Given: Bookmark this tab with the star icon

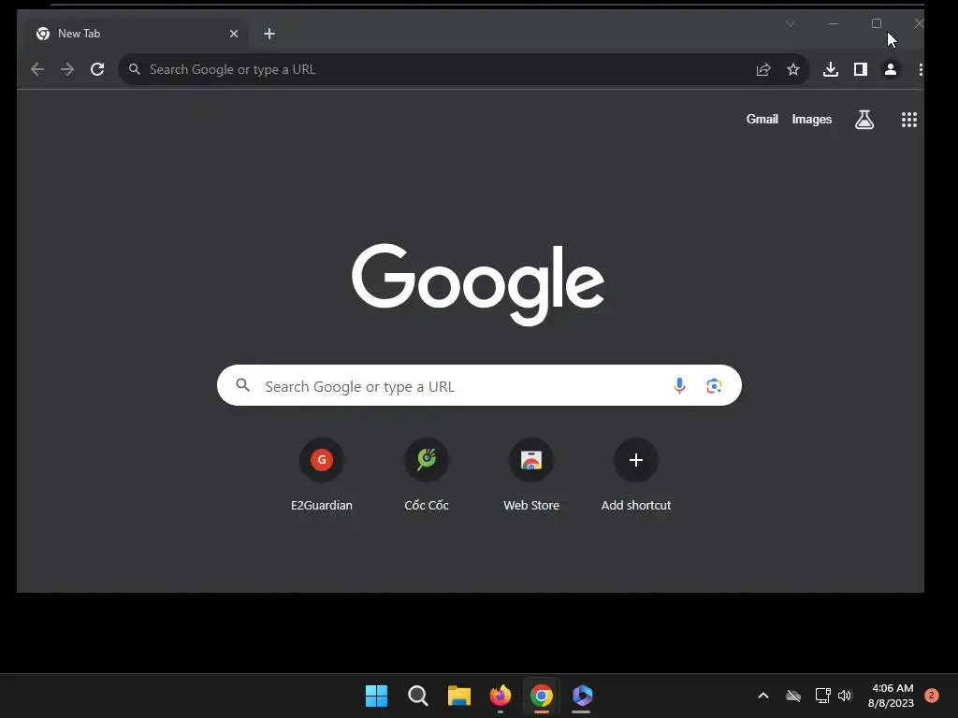Looking at the screenshot, I should (793, 69).
